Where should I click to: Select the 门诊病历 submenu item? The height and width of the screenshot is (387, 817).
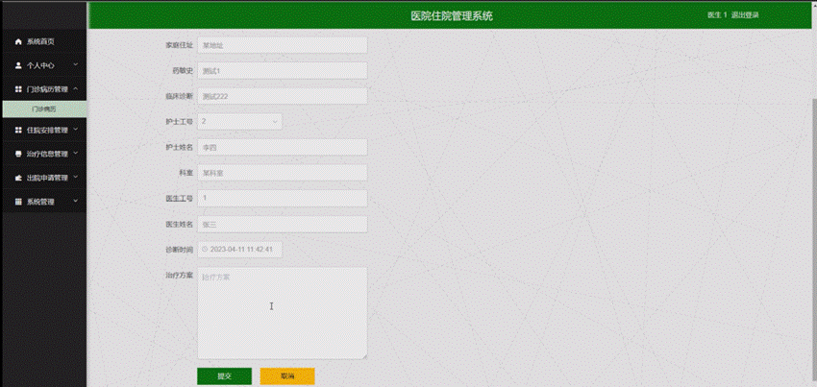[44, 109]
